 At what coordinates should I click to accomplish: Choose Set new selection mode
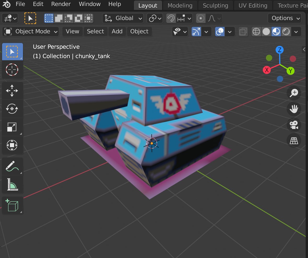49,18
